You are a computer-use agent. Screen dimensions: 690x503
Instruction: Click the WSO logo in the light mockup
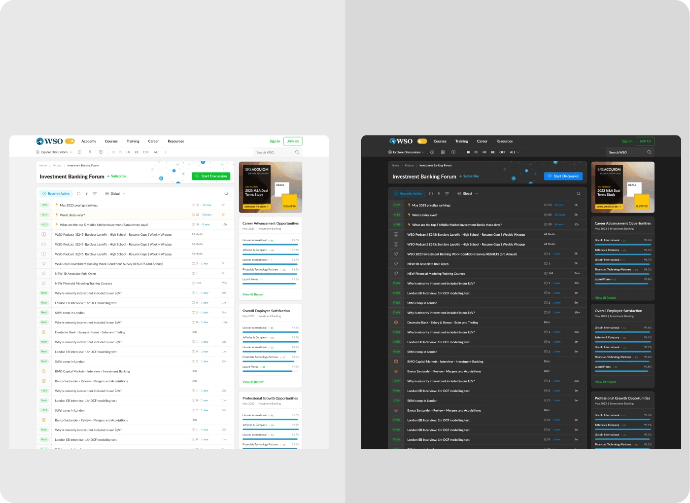[x=49, y=141]
